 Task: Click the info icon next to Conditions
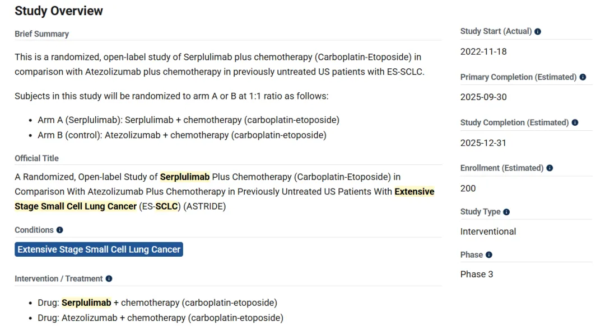tap(60, 230)
